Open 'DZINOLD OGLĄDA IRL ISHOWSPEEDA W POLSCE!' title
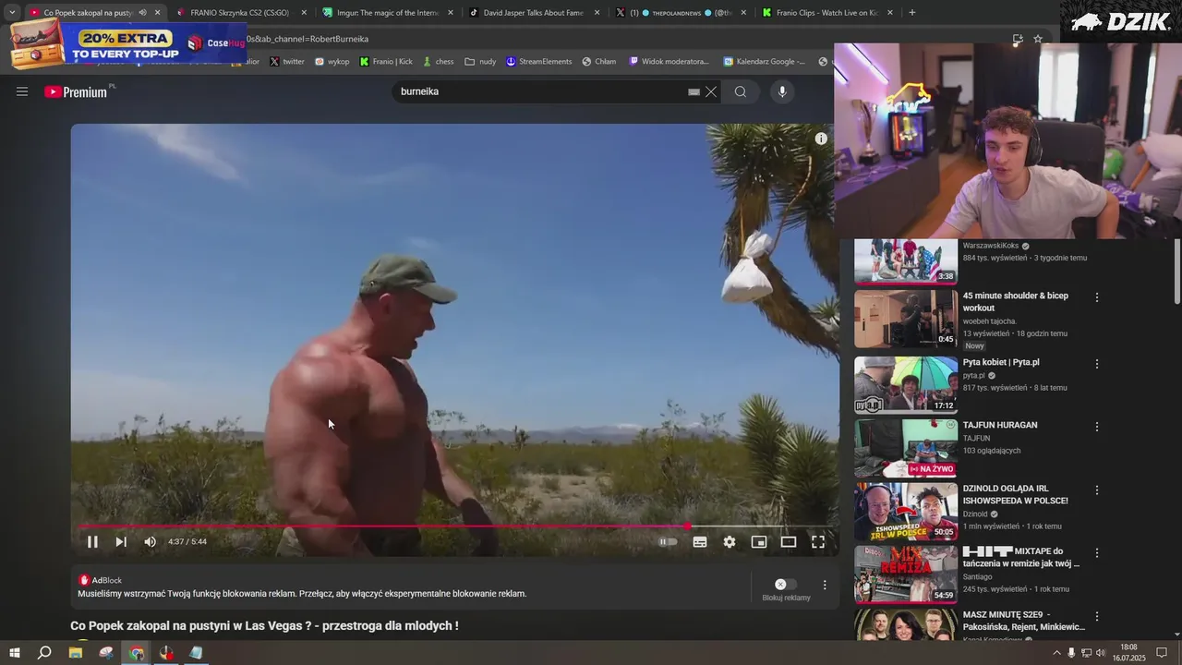 pyautogui.click(x=1016, y=494)
